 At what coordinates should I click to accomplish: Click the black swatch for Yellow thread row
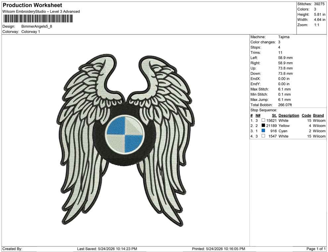pyautogui.click(x=263, y=125)
